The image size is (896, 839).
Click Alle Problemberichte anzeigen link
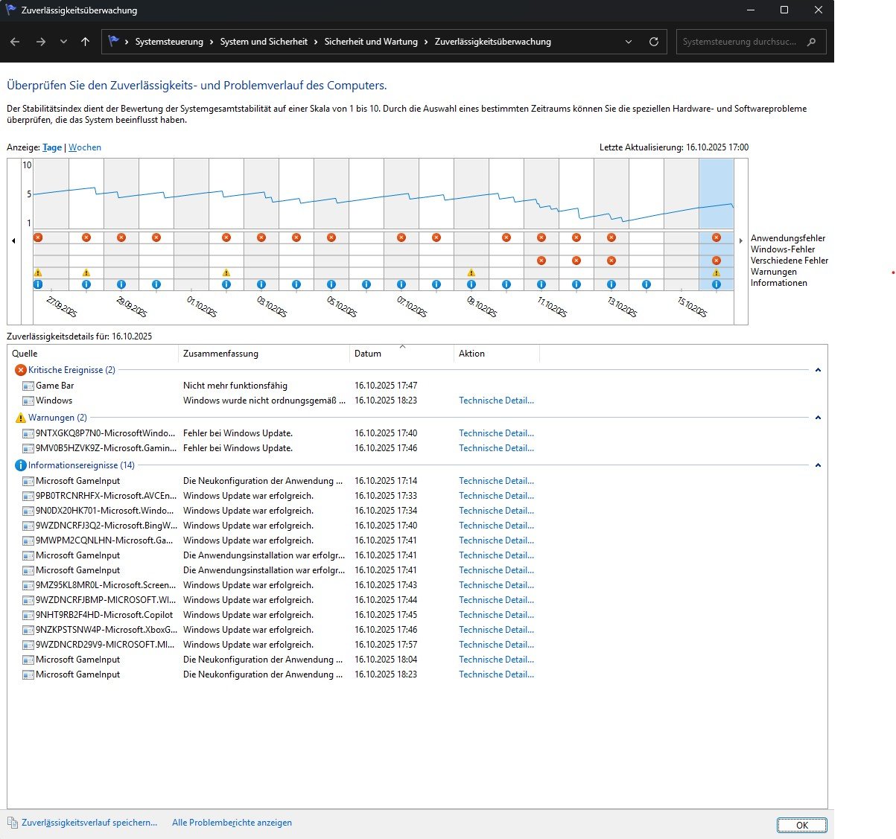tap(232, 823)
